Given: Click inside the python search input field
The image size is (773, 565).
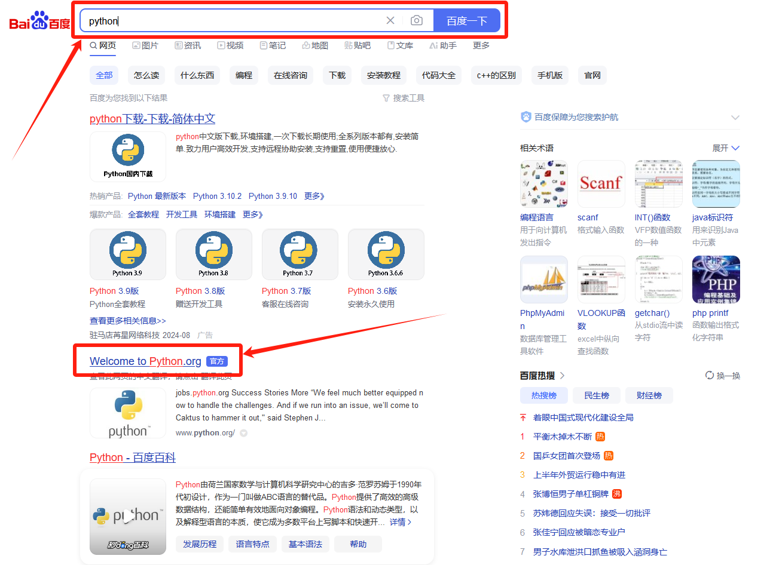Looking at the screenshot, I should point(233,21).
